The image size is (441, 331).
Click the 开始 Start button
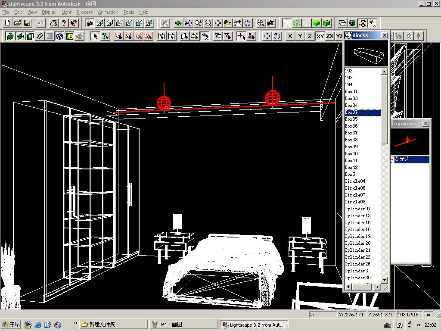[11, 325]
